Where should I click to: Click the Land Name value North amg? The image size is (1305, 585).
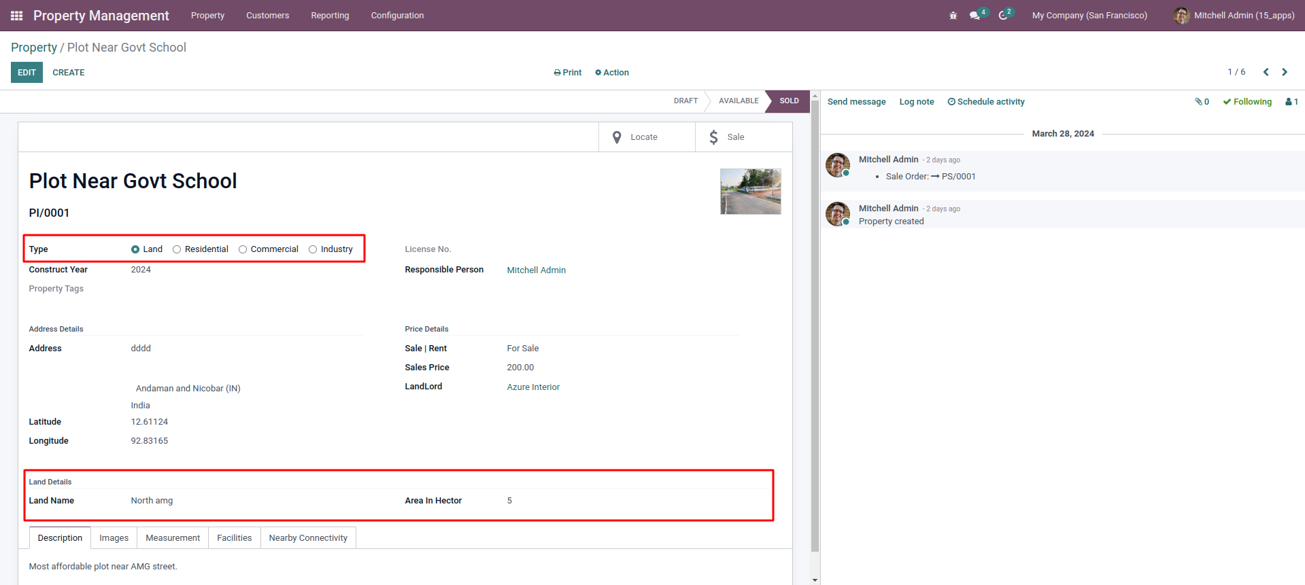tap(152, 501)
